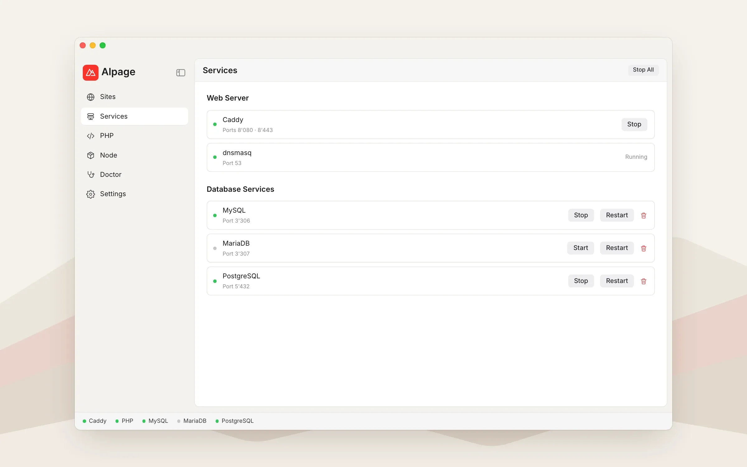This screenshot has width=747, height=467.
Task: Delete the MariaDB service with trash icon
Action: coord(644,248)
